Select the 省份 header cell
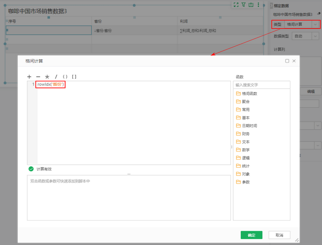Viewport: 322px width, 245px height. click(134, 21)
